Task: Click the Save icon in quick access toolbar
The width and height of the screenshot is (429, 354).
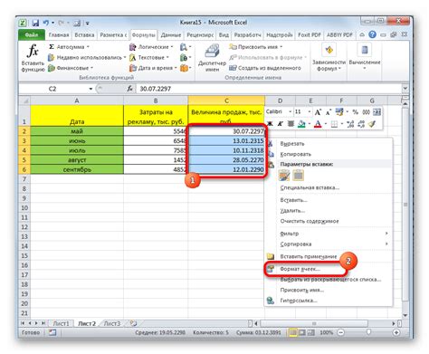Action: pyautogui.click(x=35, y=23)
